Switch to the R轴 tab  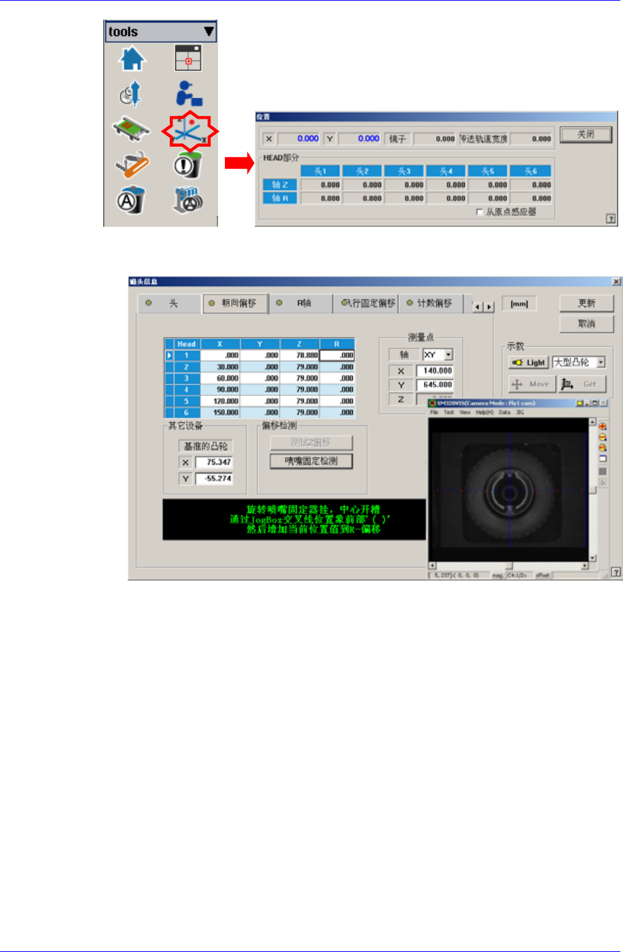pos(300,304)
